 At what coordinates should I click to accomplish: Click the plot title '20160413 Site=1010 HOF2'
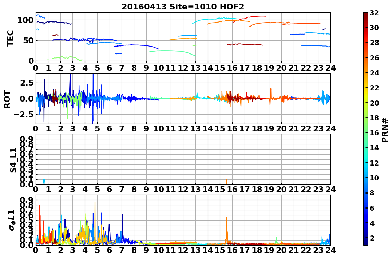[x=183, y=7]
